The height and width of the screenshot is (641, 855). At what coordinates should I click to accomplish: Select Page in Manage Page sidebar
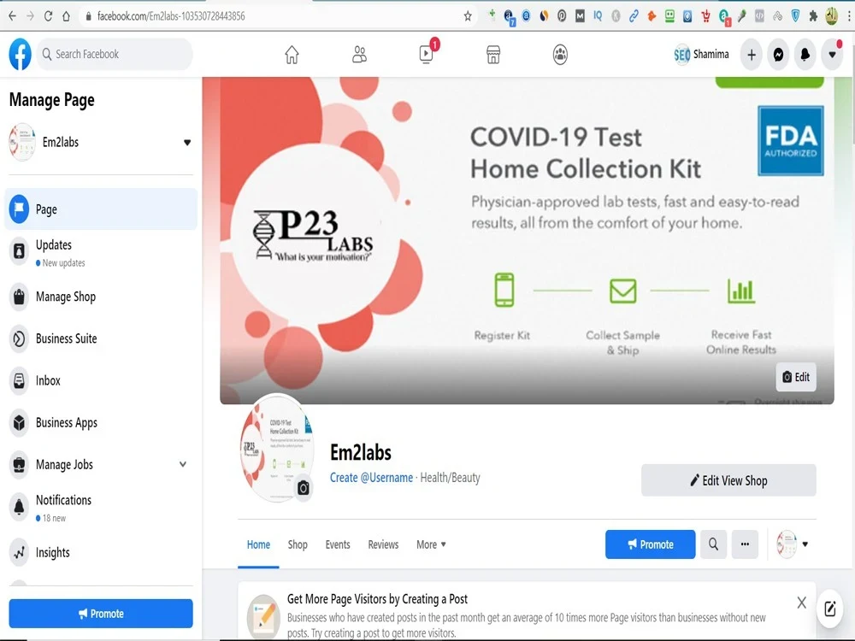[x=101, y=209]
